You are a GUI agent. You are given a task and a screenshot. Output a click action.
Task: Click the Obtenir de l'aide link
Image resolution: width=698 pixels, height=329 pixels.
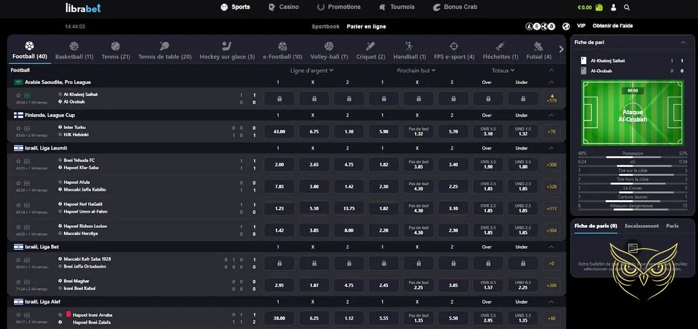[612, 26]
